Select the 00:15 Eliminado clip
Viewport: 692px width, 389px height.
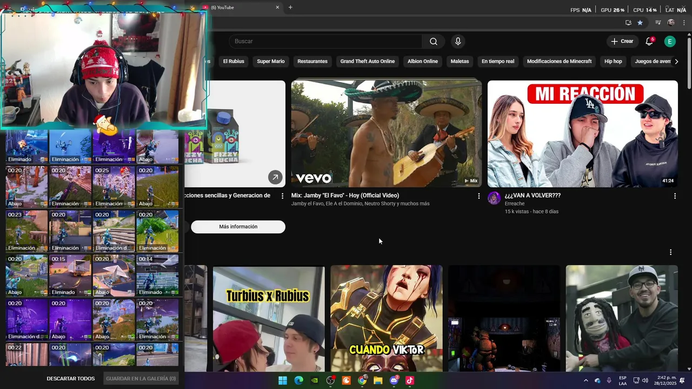[70, 275]
